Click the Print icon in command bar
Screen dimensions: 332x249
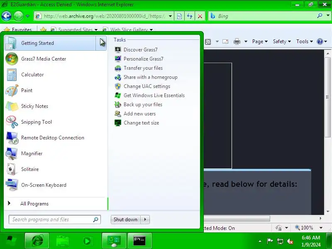pyautogui.click(x=237, y=41)
